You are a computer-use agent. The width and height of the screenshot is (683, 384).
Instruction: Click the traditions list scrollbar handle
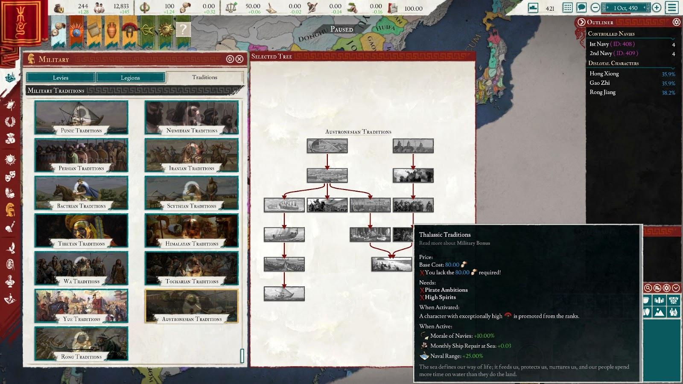click(242, 356)
